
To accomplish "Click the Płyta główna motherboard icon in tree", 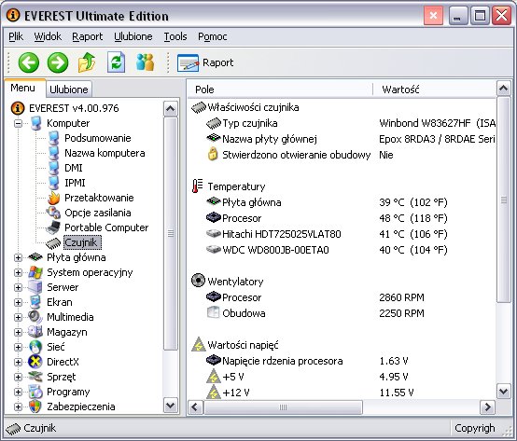I will pos(35,257).
